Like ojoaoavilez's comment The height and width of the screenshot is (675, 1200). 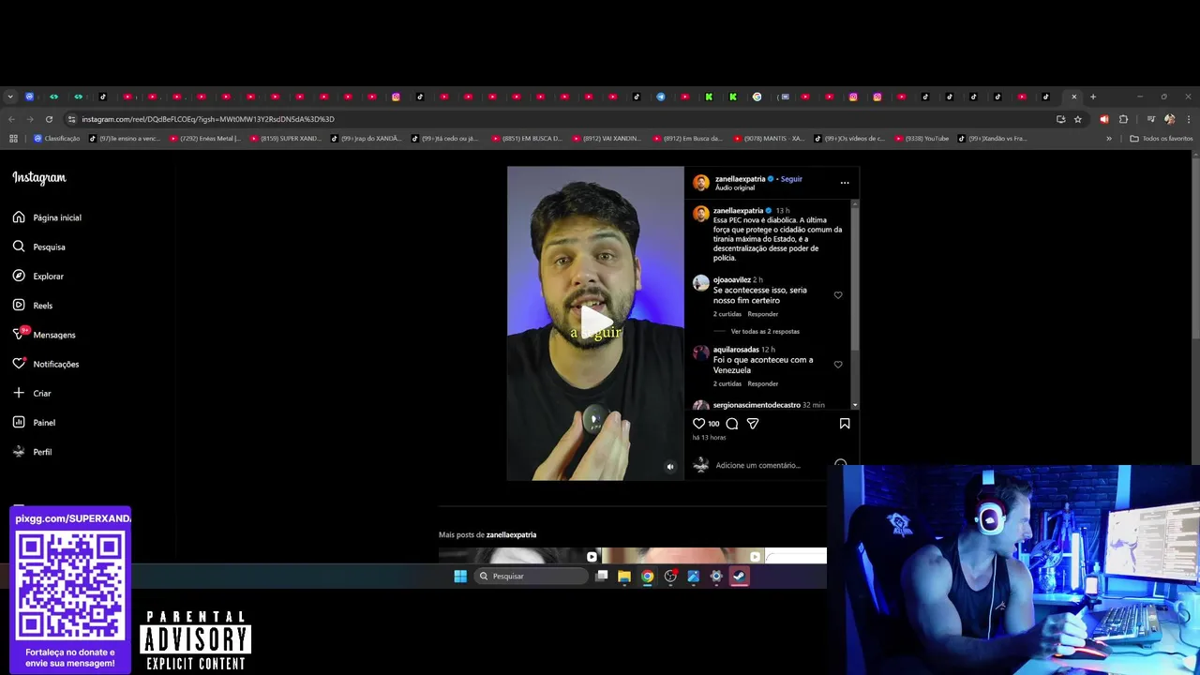(x=838, y=295)
